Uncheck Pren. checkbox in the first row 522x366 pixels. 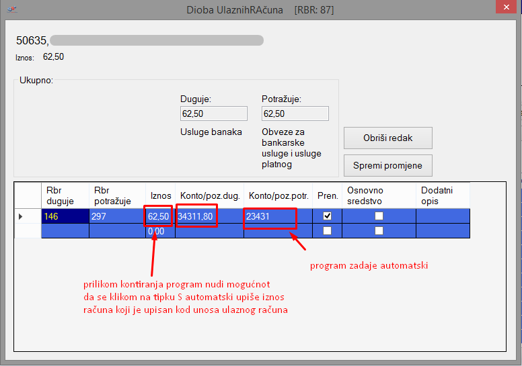(x=328, y=216)
